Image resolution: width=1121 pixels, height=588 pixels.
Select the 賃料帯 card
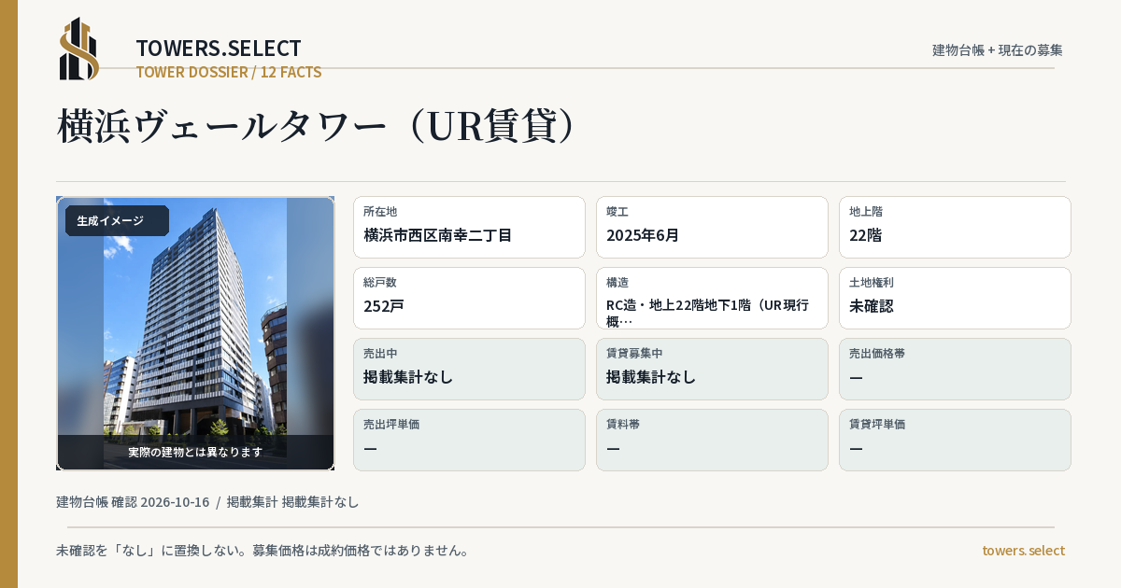coord(712,440)
